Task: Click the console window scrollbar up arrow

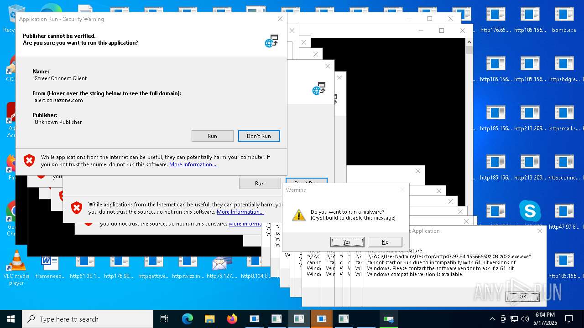Action: (469, 42)
